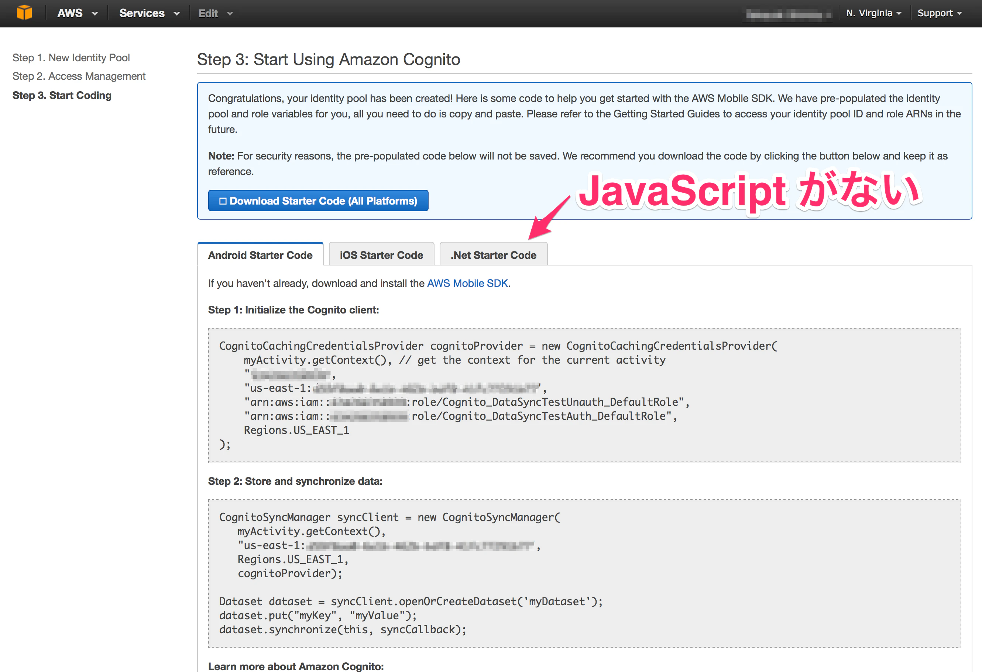Switch to Android Starter Code tab

(x=260, y=255)
